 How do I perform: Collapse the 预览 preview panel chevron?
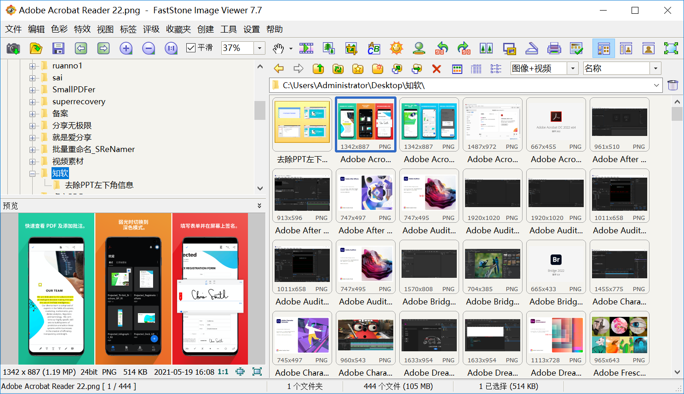point(259,206)
